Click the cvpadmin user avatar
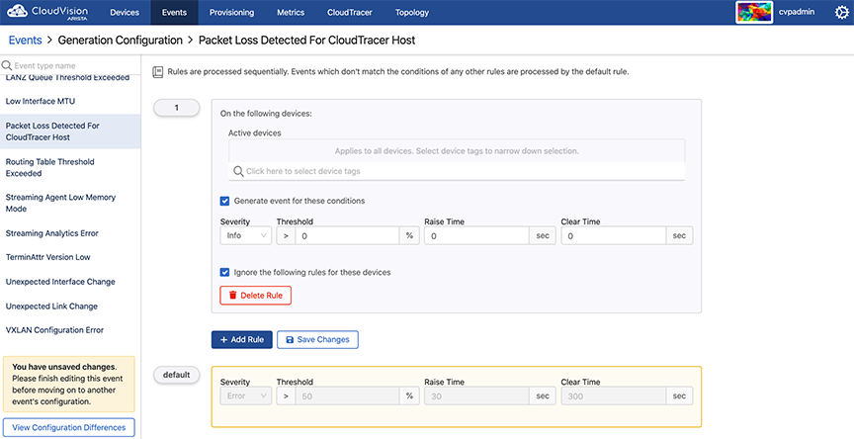The image size is (854, 439). tap(754, 12)
